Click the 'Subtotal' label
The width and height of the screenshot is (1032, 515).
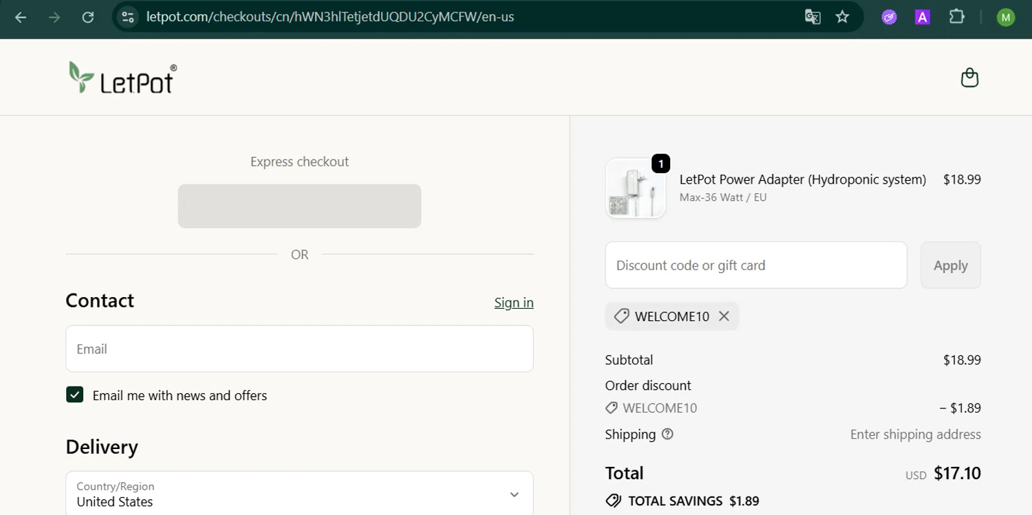tap(629, 360)
